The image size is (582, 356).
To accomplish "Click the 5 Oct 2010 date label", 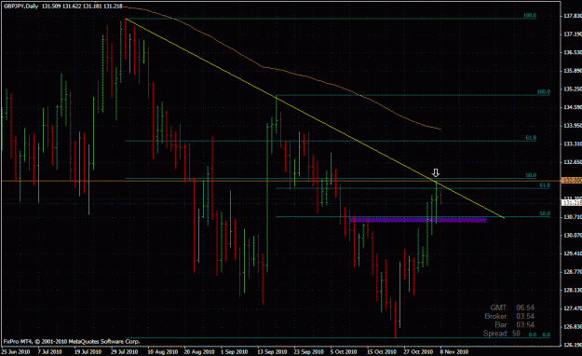I will click(x=344, y=351).
